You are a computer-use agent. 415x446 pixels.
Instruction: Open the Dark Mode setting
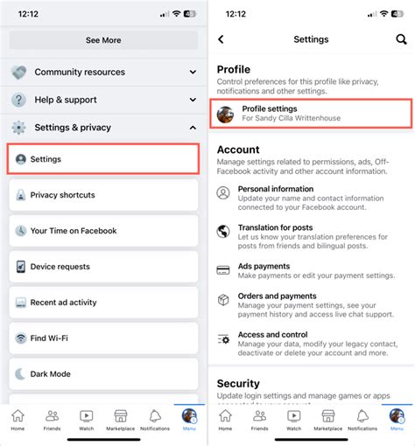click(x=103, y=374)
